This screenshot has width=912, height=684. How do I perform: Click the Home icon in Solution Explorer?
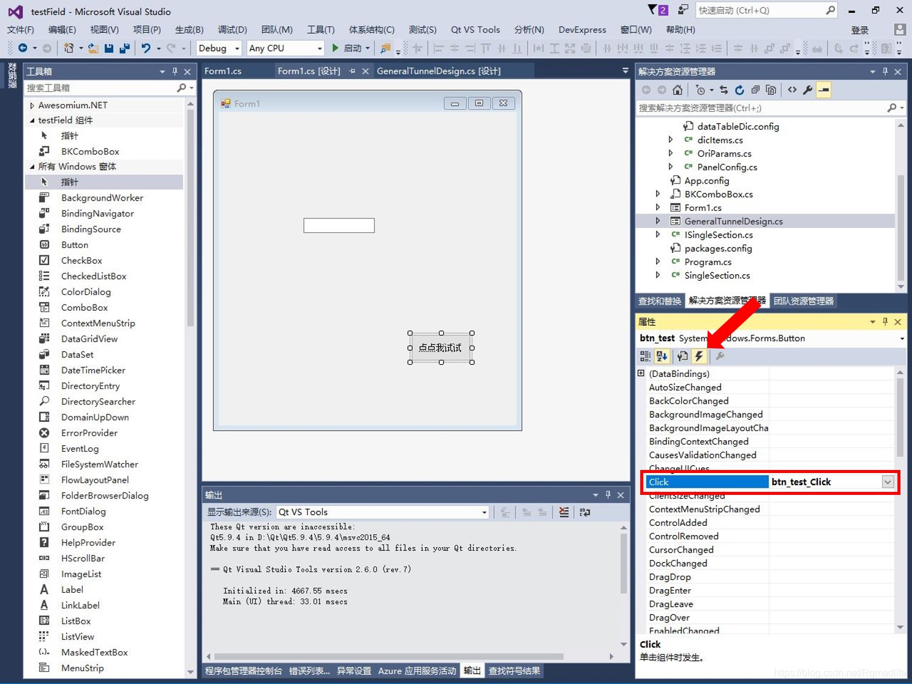point(678,90)
